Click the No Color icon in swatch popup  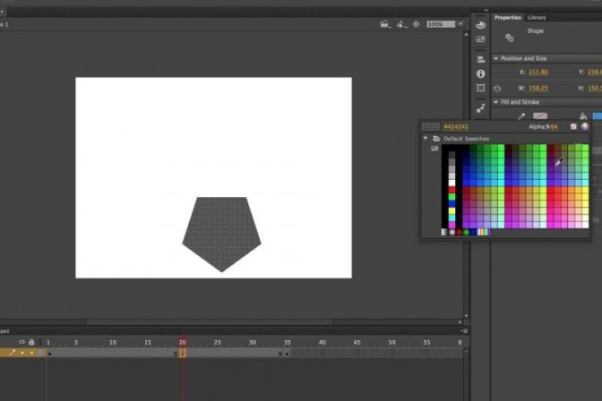coord(572,126)
